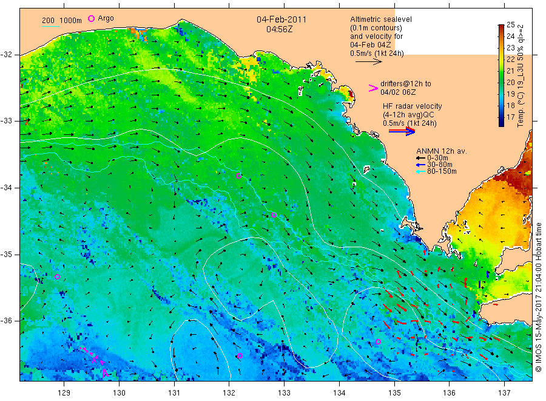Click the colorbar tick value 25
The image size is (546, 401).
510,25
